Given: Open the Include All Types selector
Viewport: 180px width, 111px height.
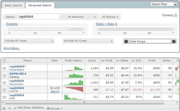Looking at the screenshot, I should [29, 41].
